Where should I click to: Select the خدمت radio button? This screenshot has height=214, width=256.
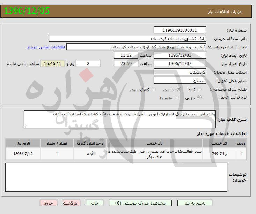point(179,89)
